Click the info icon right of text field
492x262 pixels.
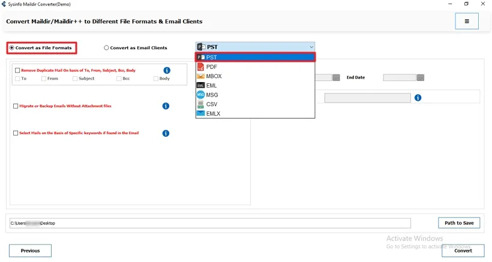[418, 98]
